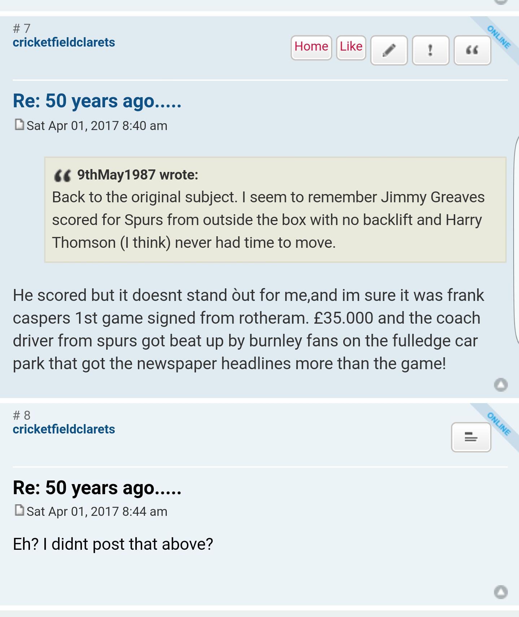Image resolution: width=519 pixels, height=617 pixels.
Task: Expand post 8 actions menu button
Action: [471, 437]
